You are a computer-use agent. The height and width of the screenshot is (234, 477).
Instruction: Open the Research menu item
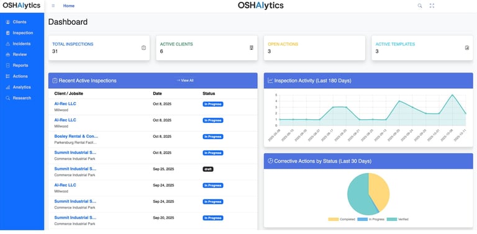click(22, 98)
